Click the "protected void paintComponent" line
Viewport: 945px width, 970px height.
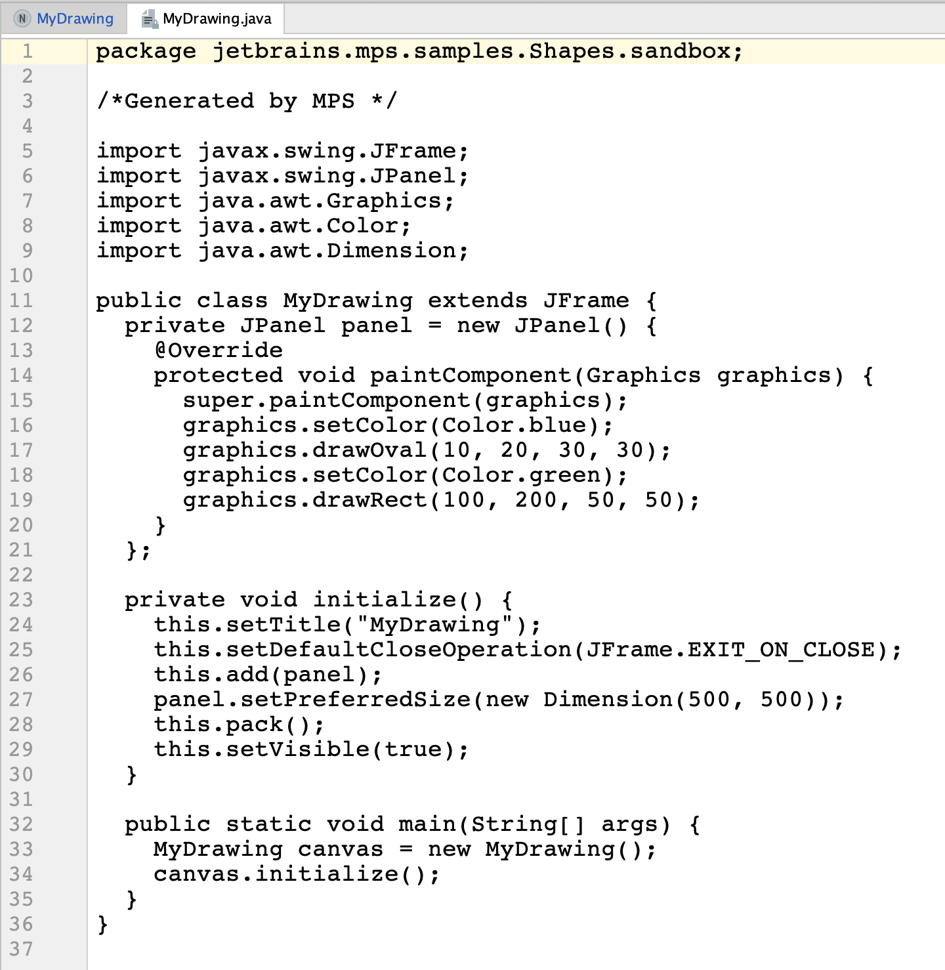coord(514,375)
